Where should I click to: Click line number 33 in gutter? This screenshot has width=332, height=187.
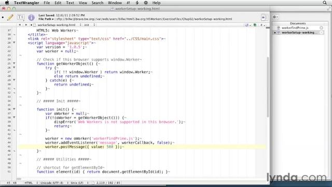[9, 97]
